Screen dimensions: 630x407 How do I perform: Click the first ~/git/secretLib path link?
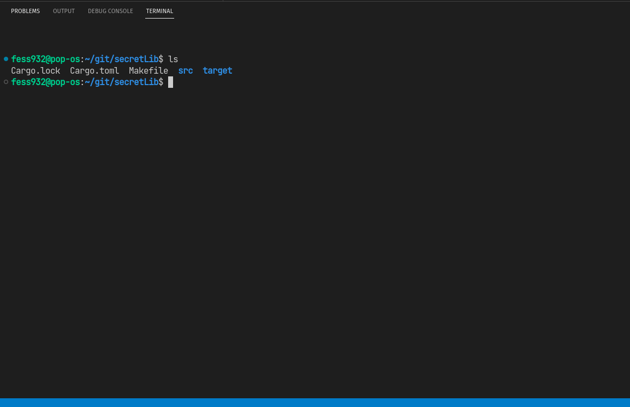(121, 59)
